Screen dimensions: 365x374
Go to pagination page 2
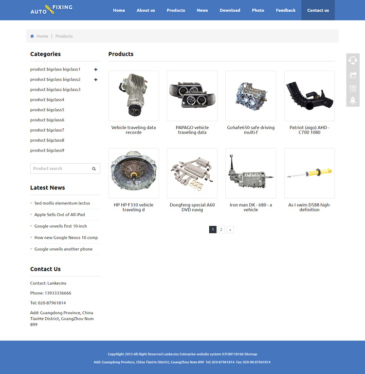tap(221, 230)
